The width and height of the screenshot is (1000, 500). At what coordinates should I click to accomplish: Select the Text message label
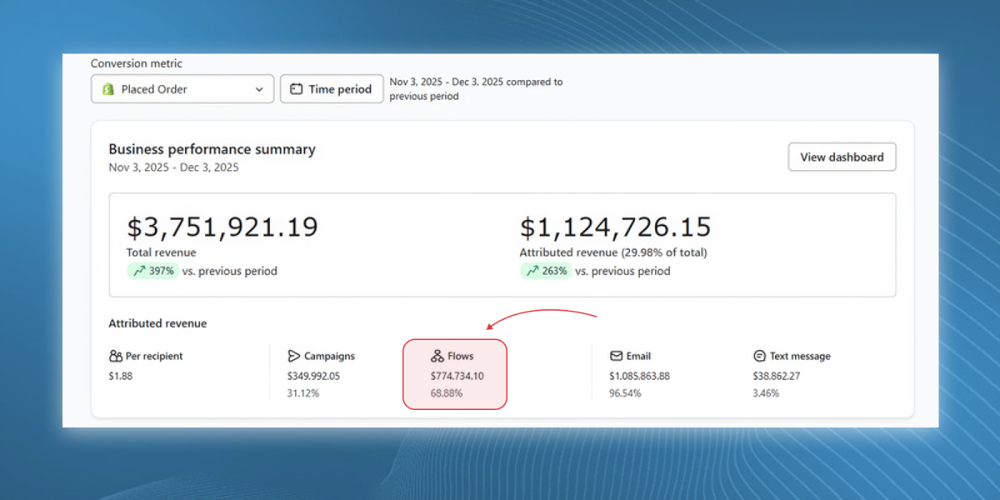[800, 356]
